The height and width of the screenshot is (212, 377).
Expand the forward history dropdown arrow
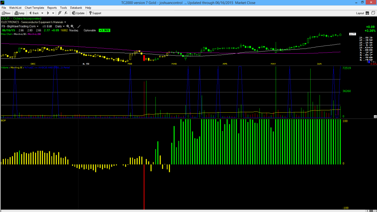click(x=53, y=13)
